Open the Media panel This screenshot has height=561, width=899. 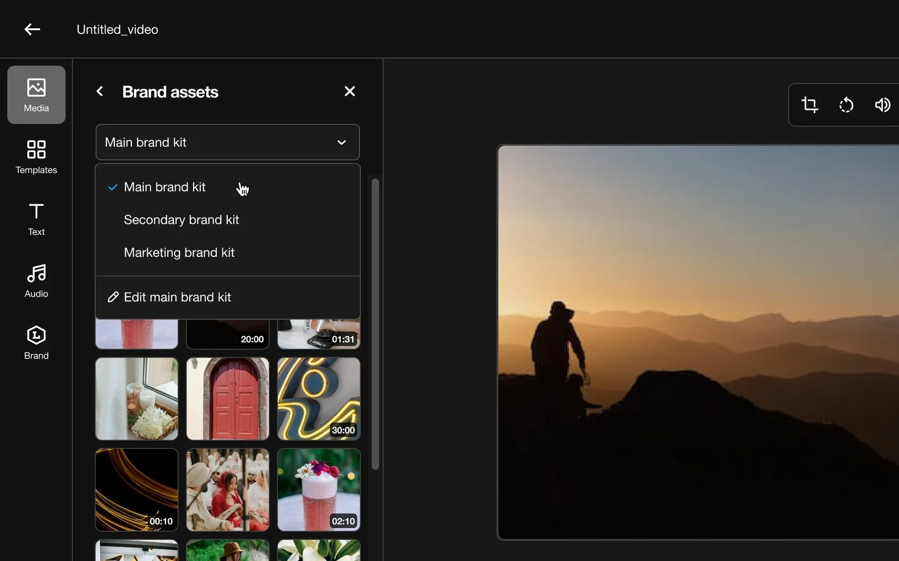click(x=36, y=95)
